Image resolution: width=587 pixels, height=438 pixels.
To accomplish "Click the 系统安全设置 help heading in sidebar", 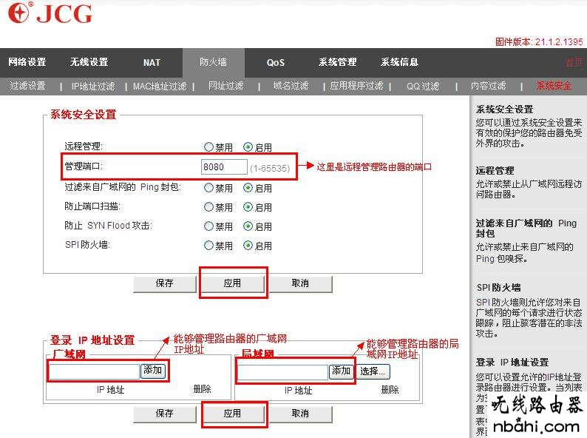I will coord(505,109).
